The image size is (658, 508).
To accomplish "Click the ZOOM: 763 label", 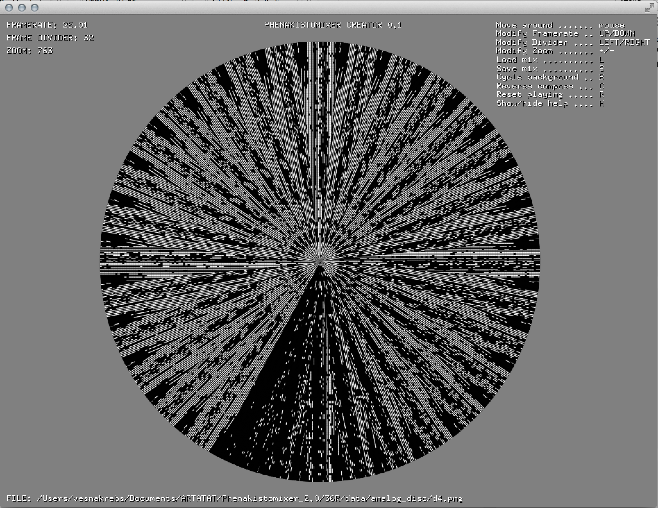I will click(x=30, y=51).
